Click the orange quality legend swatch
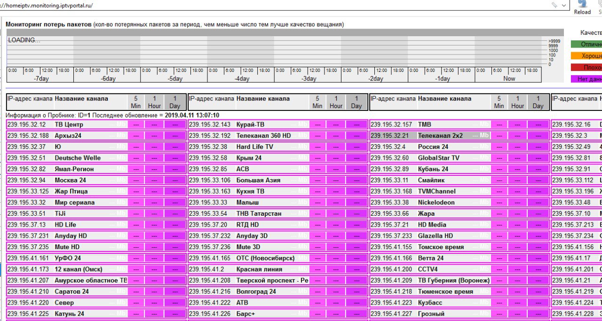This screenshot has height=321, width=602. [586, 56]
